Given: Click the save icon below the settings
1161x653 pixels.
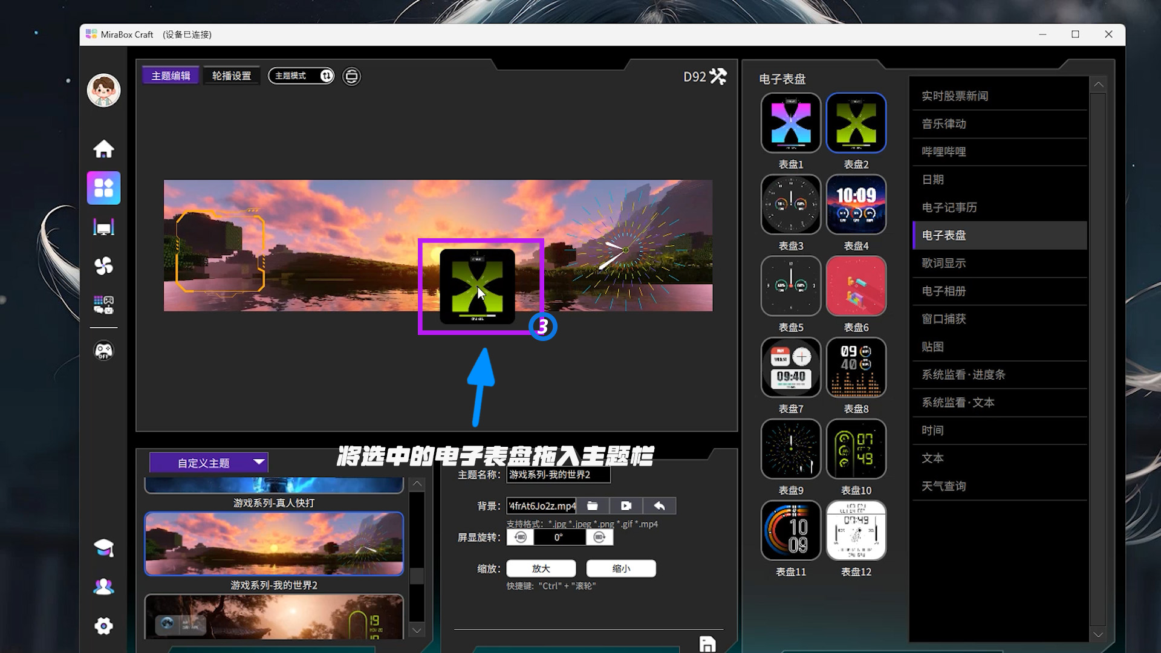Looking at the screenshot, I should pos(707,645).
